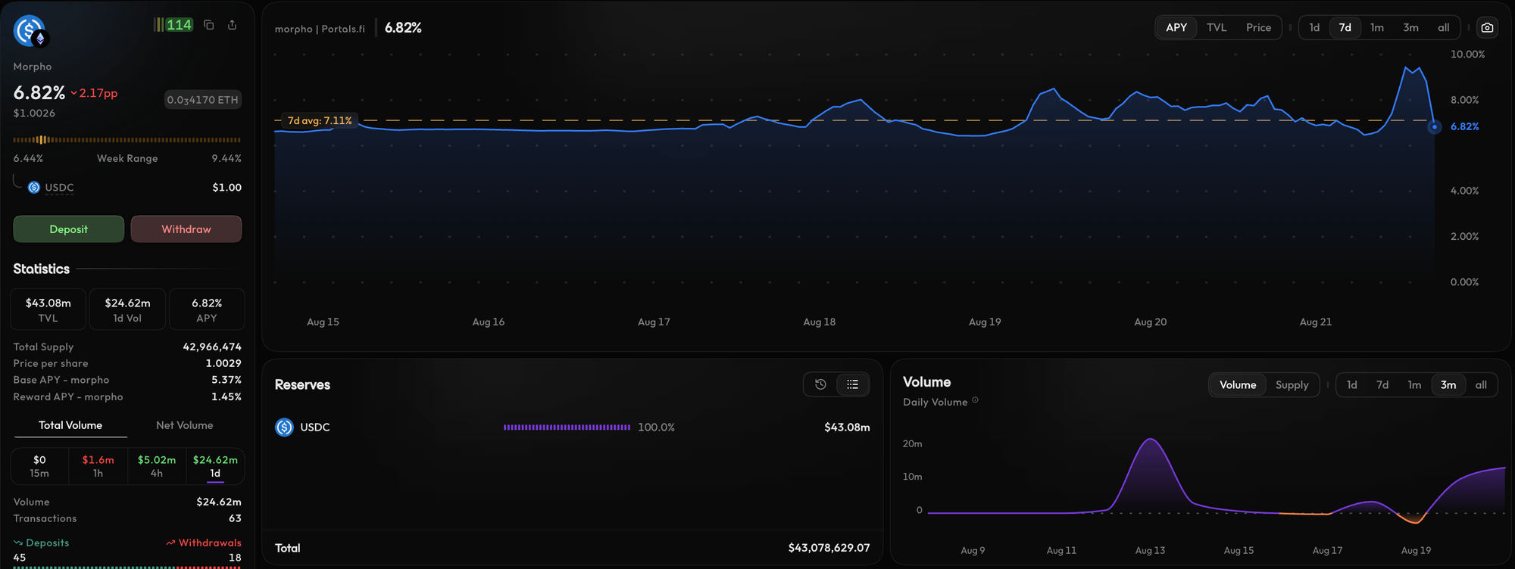Toggle main chart to TVL
Viewport: 1515px width, 569px height.
pyautogui.click(x=1217, y=28)
